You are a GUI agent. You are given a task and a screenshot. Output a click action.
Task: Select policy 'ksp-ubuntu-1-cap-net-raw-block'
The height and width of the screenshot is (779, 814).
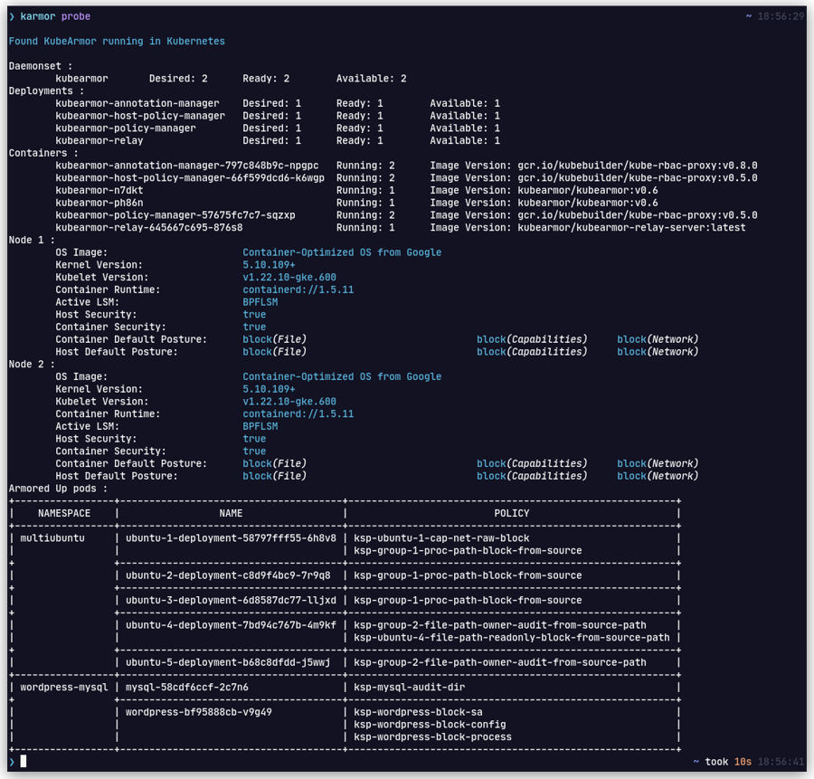coord(441,538)
